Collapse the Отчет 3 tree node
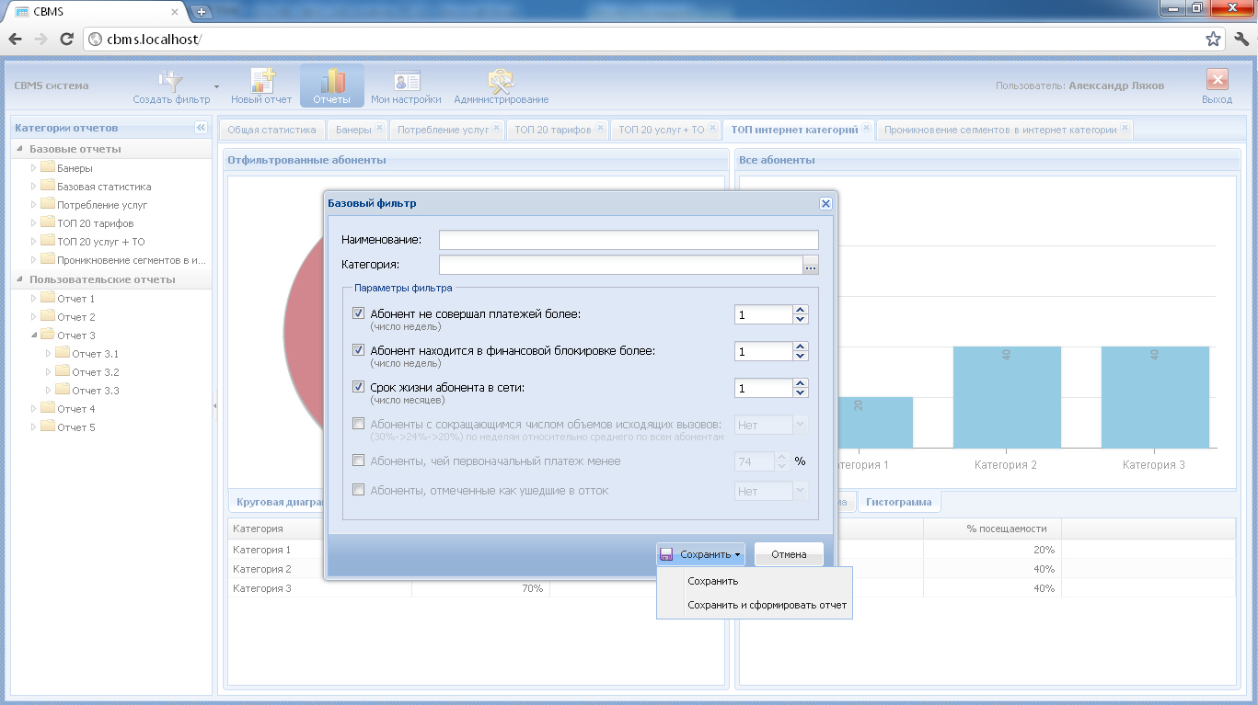1258x705 pixels. 34,335
